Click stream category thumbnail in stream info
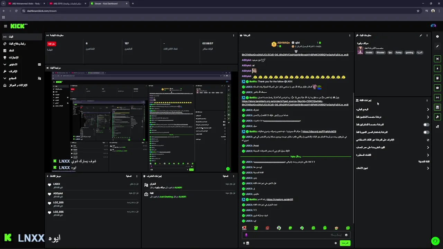This screenshot has width=443, height=249. 360,50
